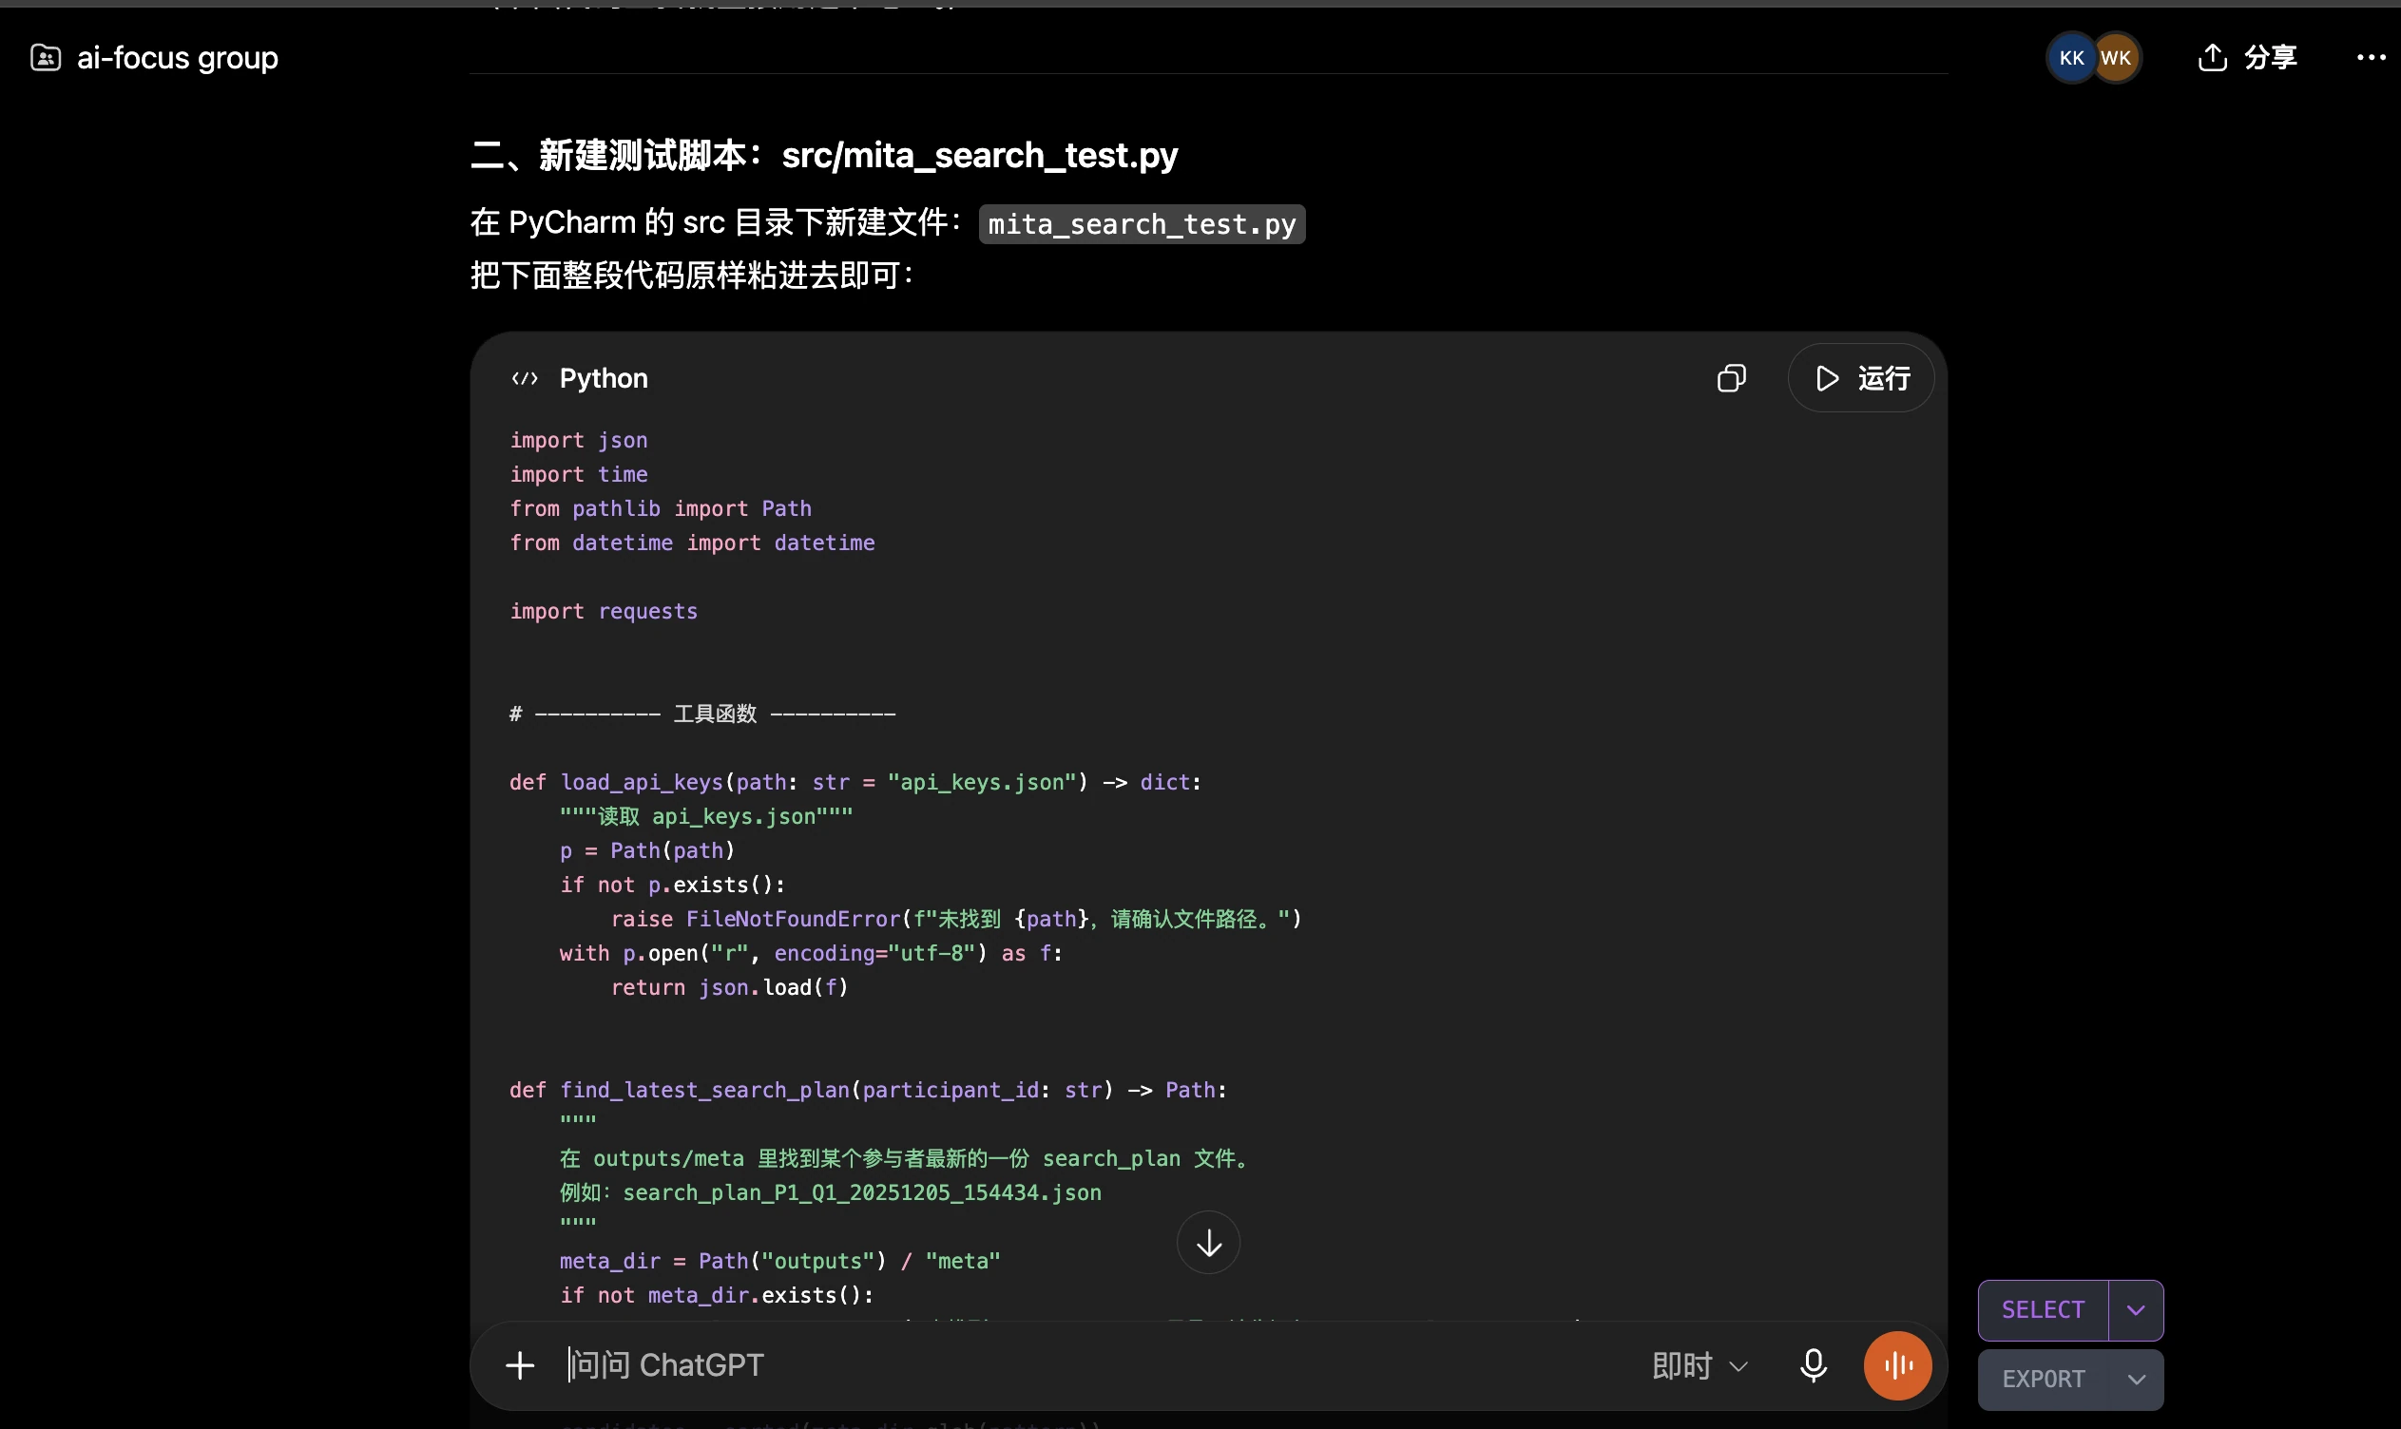The height and width of the screenshot is (1429, 2401).
Task: Click the line 'with p.open("r", encoding="utf-8") as f:'
Action: 811,953
